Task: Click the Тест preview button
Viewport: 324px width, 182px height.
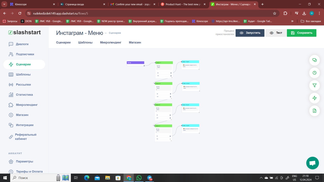Action: [x=276, y=33]
